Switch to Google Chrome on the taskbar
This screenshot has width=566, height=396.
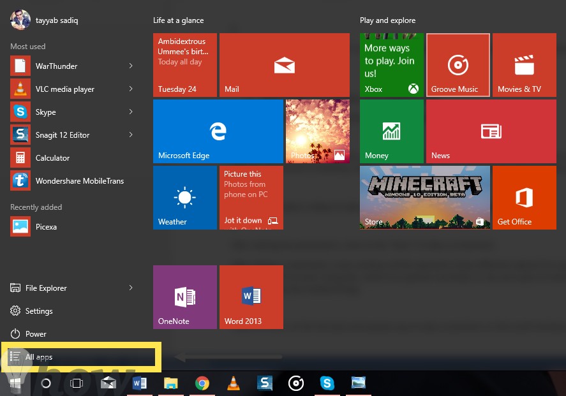click(x=202, y=383)
